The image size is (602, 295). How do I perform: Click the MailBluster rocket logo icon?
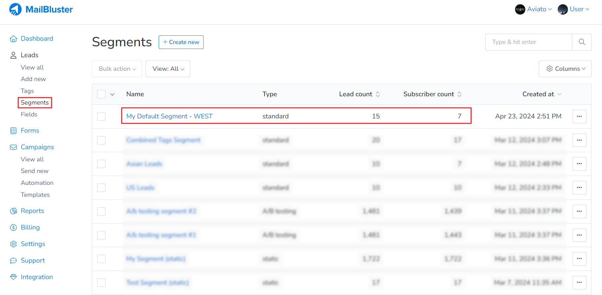click(15, 9)
